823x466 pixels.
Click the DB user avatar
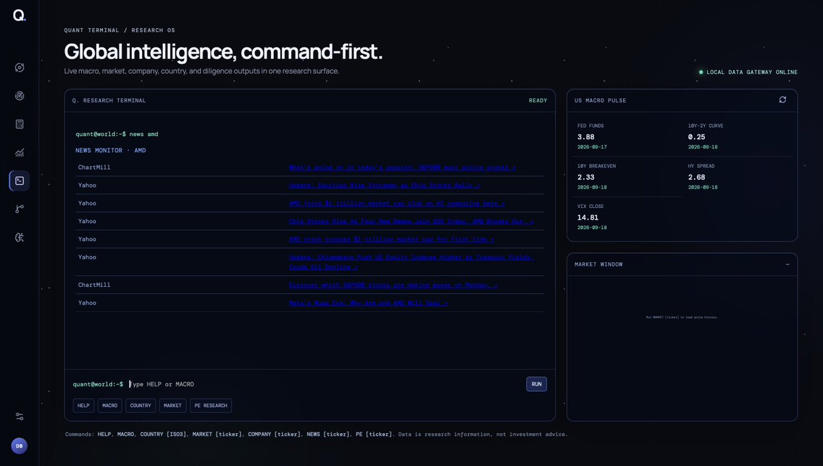19,446
